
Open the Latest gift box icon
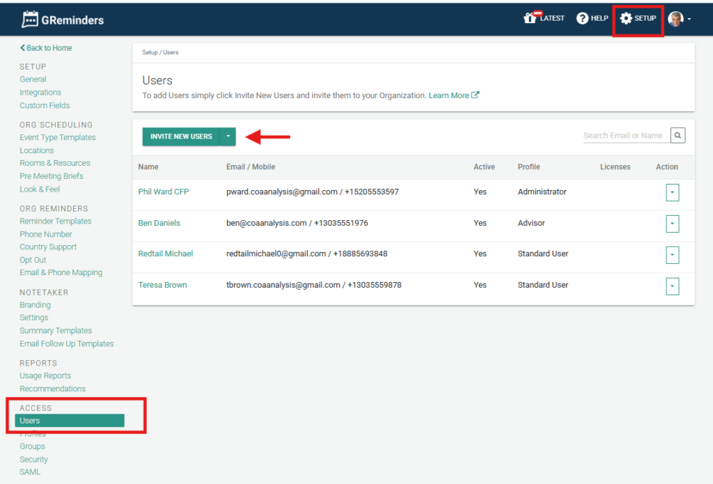531,18
